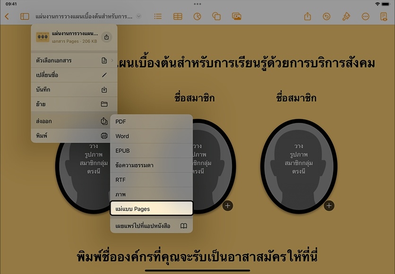Screen dimensions: 395x274
Task: Select แม่แบบ Pages template option
Action: click(x=151, y=208)
